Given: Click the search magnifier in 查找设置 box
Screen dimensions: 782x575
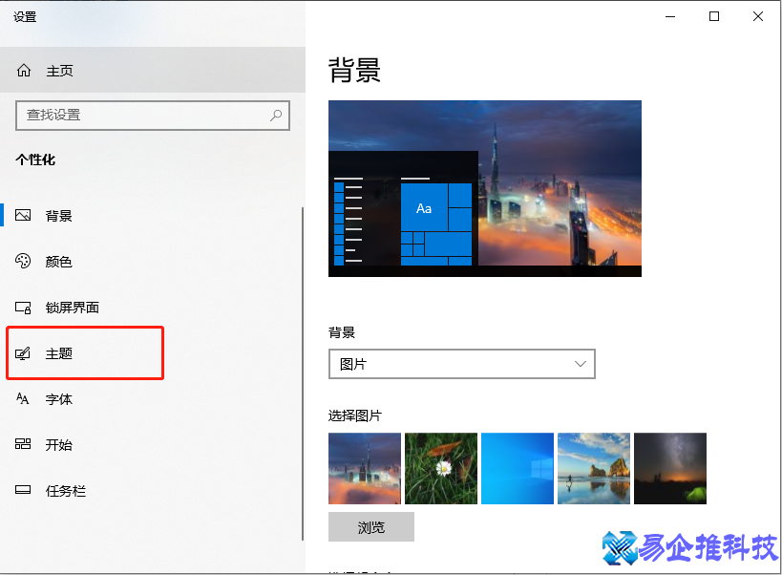Looking at the screenshot, I should [276, 115].
